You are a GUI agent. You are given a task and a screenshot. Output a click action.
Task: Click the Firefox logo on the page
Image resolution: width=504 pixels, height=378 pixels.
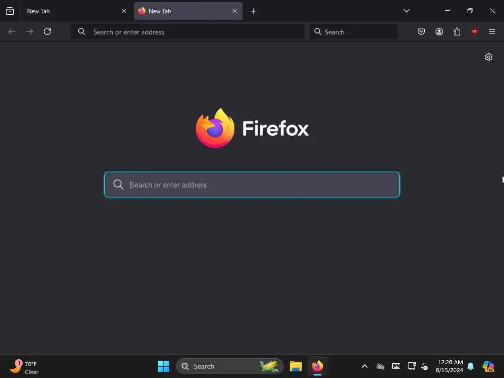pyautogui.click(x=252, y=128)
